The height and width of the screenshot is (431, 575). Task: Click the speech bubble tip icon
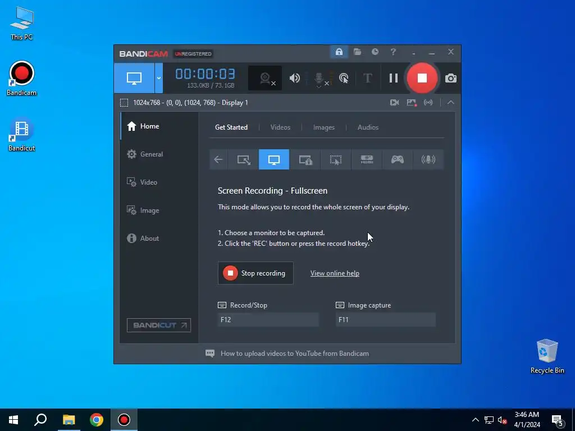click(x=210, y=354)
